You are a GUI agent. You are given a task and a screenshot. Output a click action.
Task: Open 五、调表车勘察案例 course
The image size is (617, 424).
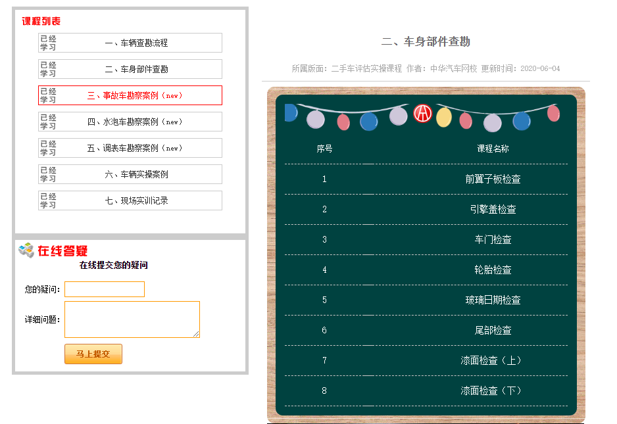click(135, 148)
